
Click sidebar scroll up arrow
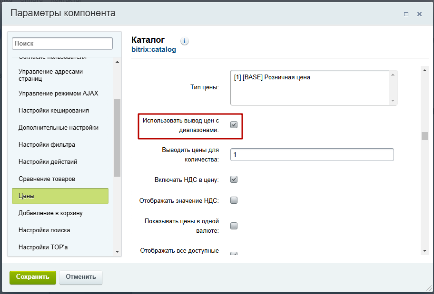(x=118, y=62)
